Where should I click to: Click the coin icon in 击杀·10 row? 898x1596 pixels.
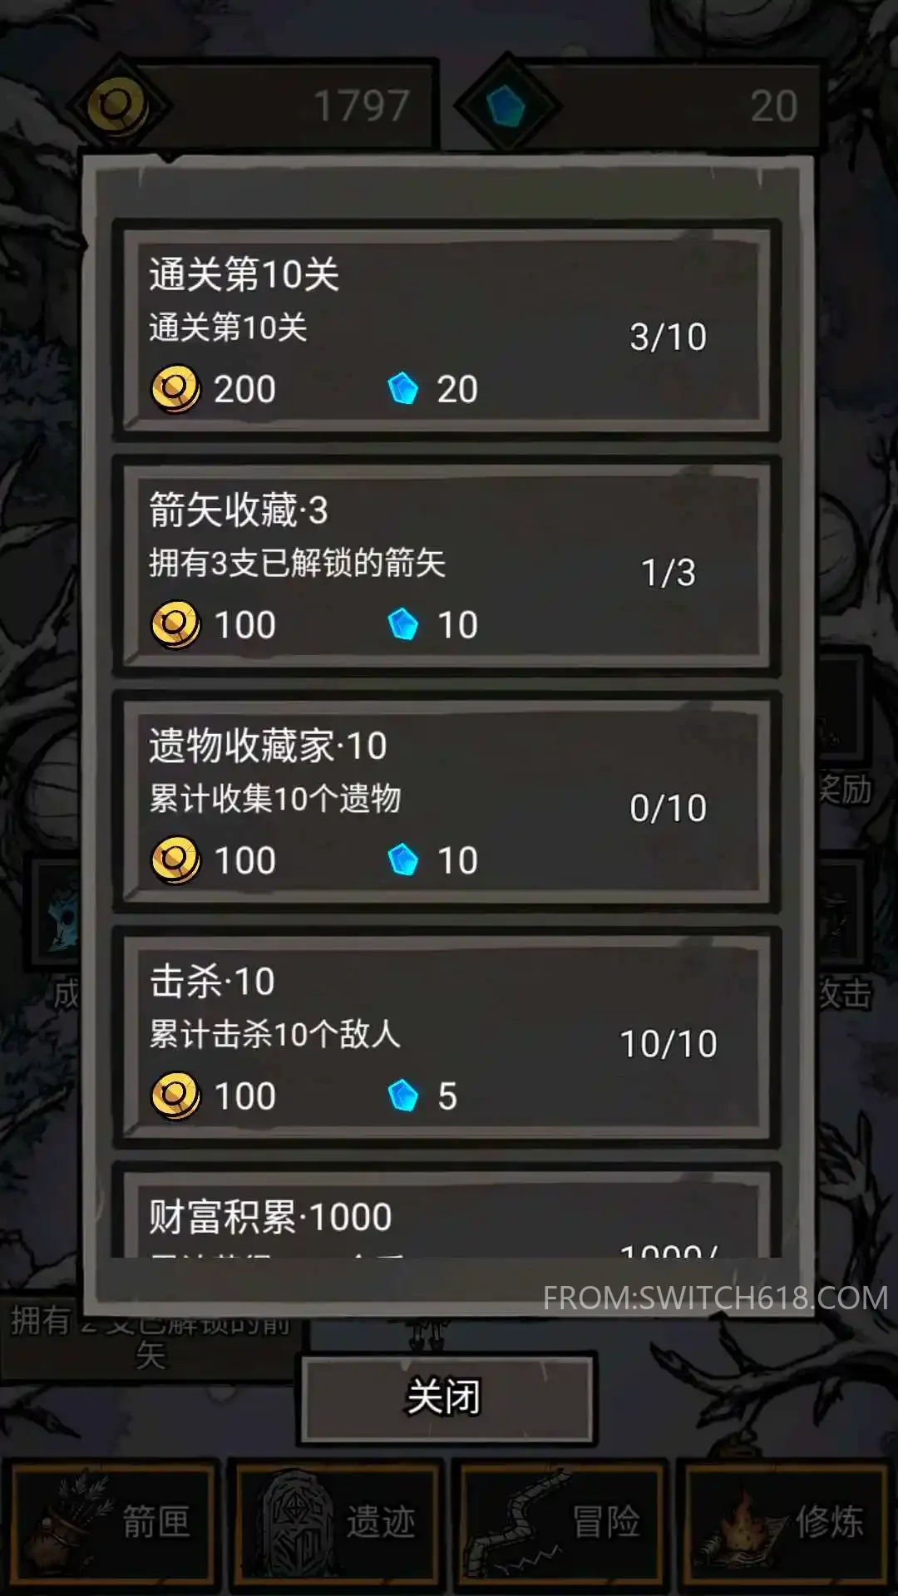(x=175, y=1096)
